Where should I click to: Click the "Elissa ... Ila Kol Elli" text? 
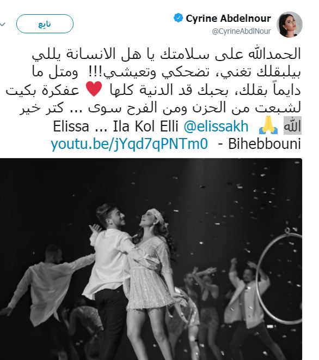click(116, 127)
